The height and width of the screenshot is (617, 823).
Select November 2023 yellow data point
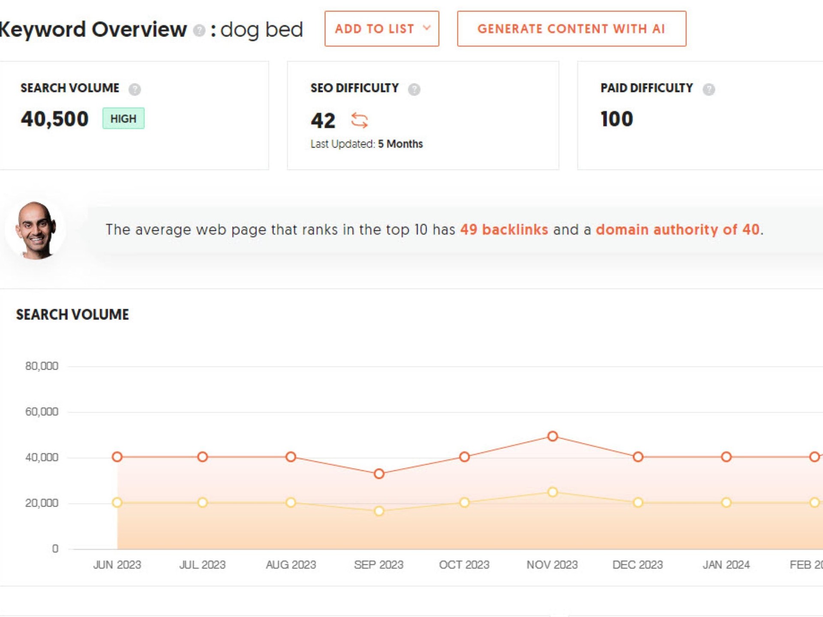553,492
